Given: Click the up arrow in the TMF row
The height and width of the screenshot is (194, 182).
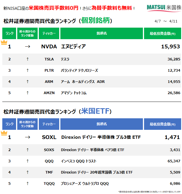Looking at the screenshot, I should tap(27, 172).
